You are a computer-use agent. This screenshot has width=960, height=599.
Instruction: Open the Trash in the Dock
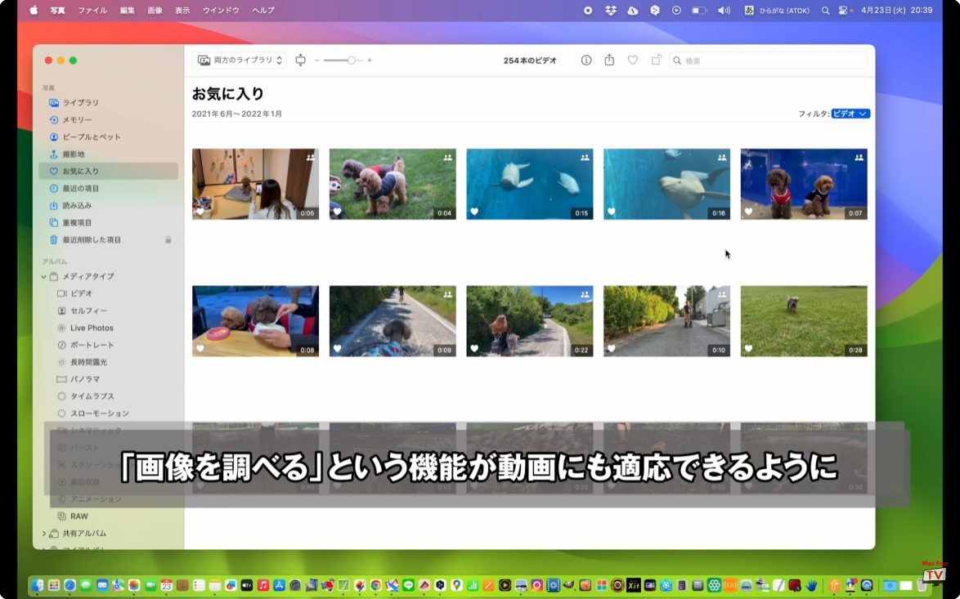922,585
